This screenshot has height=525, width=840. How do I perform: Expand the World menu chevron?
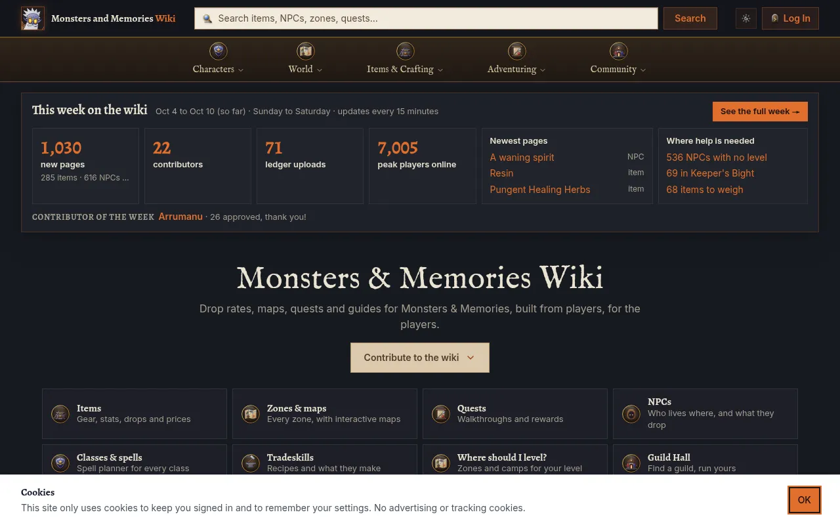320,70
